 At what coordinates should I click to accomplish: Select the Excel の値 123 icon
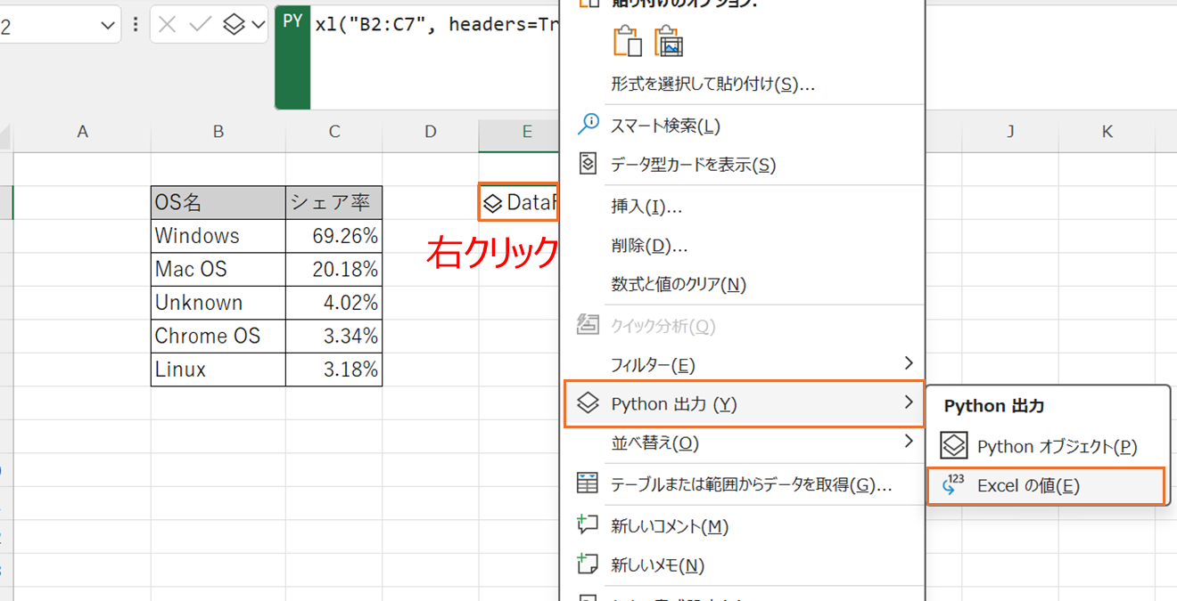[956, 485]
